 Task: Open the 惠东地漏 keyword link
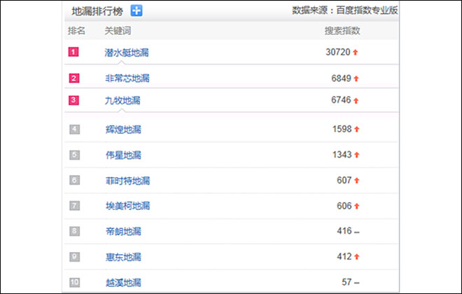(123, 257)
